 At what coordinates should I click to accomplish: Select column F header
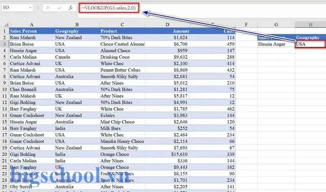tap(246, 25)
